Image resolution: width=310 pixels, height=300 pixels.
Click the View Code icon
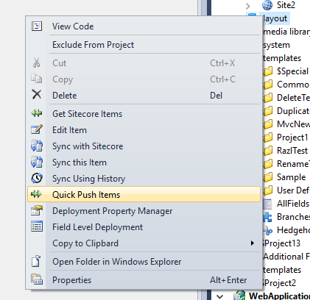click(37, 26)
